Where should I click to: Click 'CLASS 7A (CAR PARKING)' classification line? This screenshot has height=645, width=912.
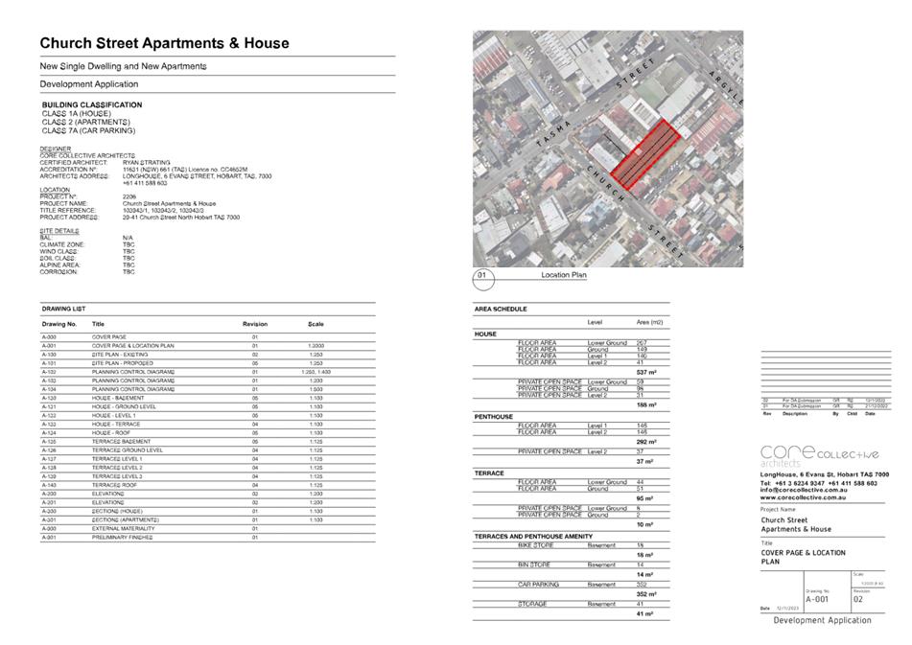(x=88, y=130)
